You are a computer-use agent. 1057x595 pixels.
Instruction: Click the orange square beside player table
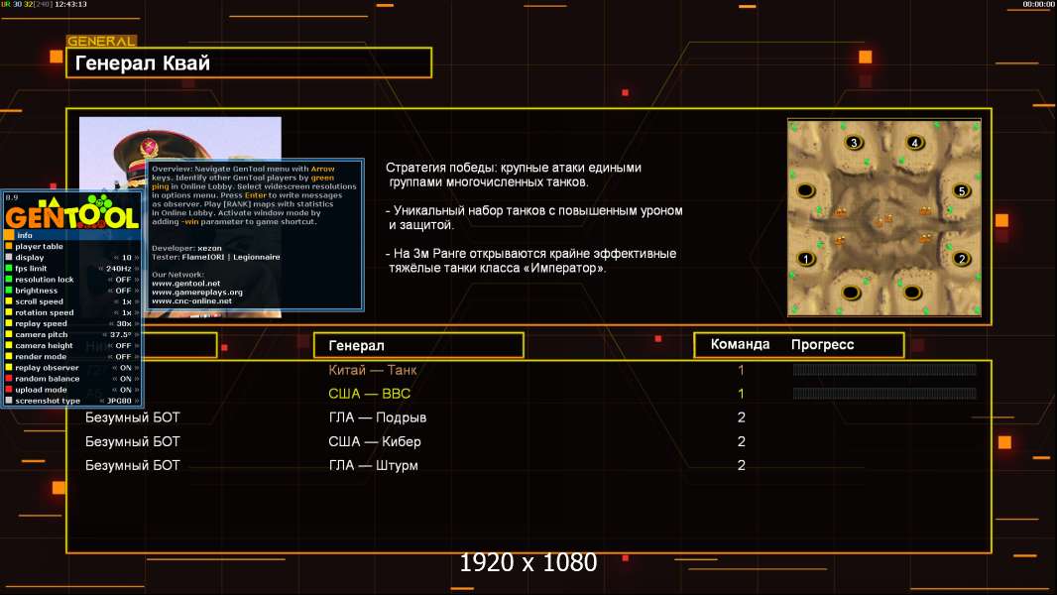pyautogui.click(x=9, y=246)
